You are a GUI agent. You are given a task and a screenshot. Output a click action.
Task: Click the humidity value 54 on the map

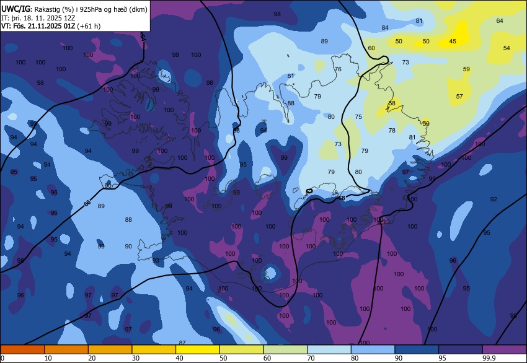coord(507,48)
